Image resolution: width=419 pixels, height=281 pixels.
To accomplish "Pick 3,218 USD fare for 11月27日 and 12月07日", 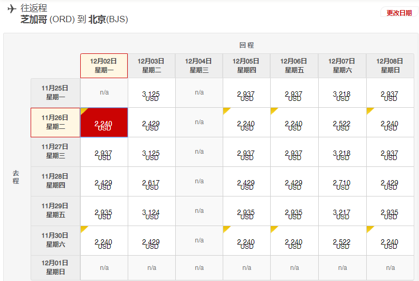I will tap(342, 152).
